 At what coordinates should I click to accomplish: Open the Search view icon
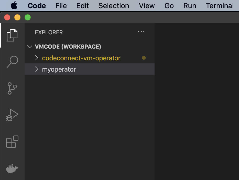tap(13, 62)
